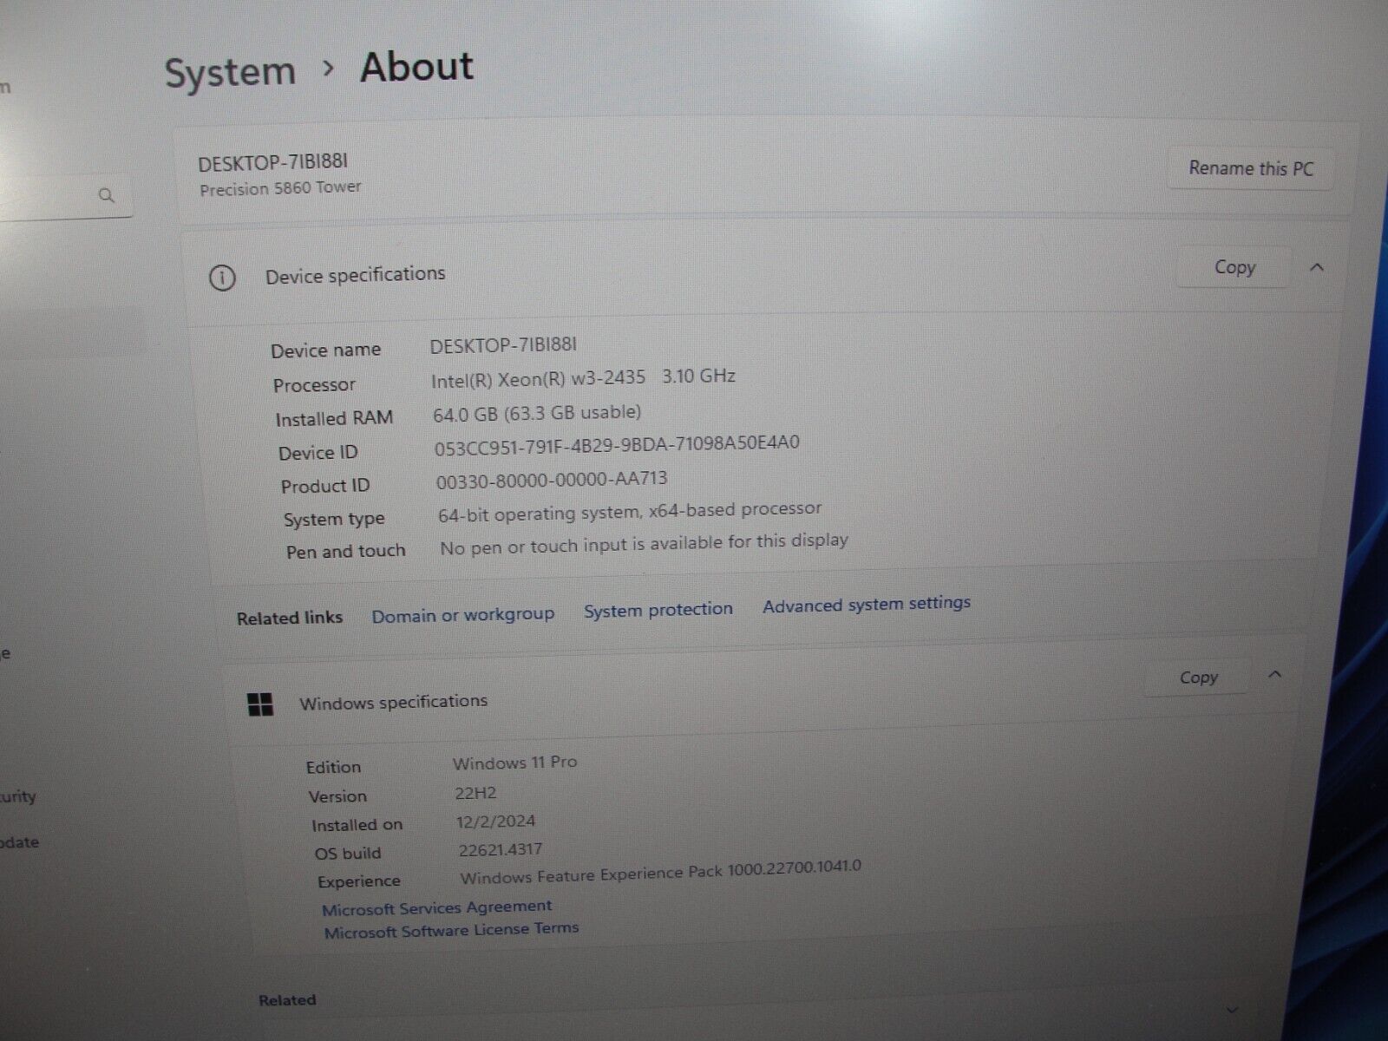
Task: Select installed on date 12/2/2024
Action: (x=495, y=822)
